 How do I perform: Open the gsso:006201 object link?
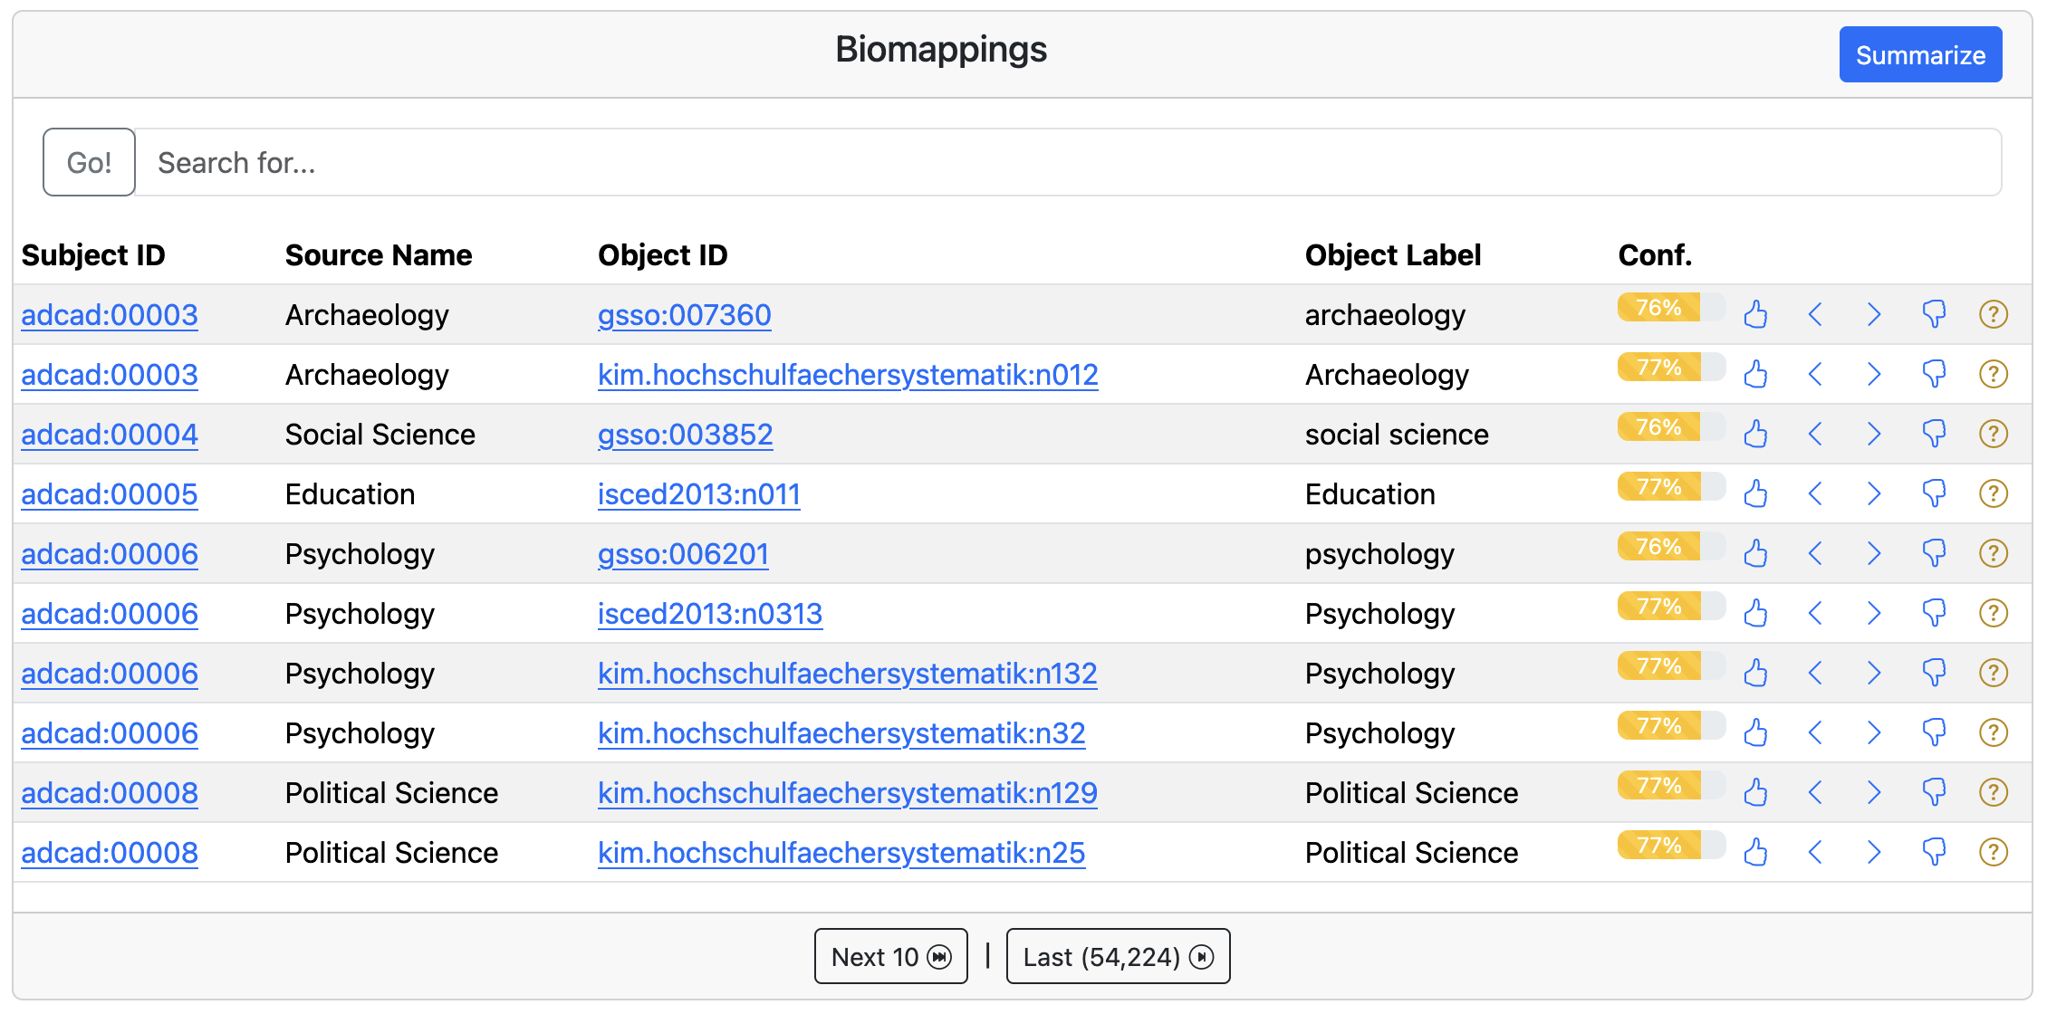(683, 554)
